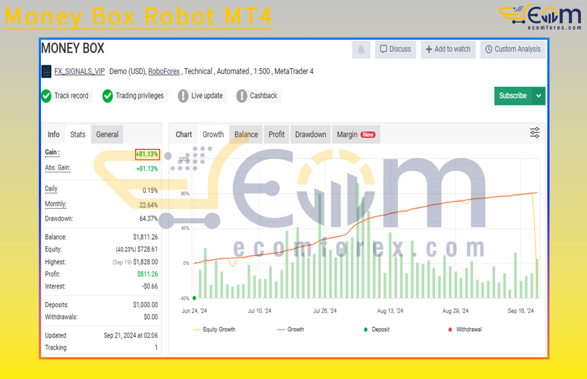Click the Cashback label
587x379 pixels.
[263, 96]
